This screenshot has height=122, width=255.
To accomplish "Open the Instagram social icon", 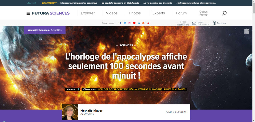I will (x=130, y=23).
